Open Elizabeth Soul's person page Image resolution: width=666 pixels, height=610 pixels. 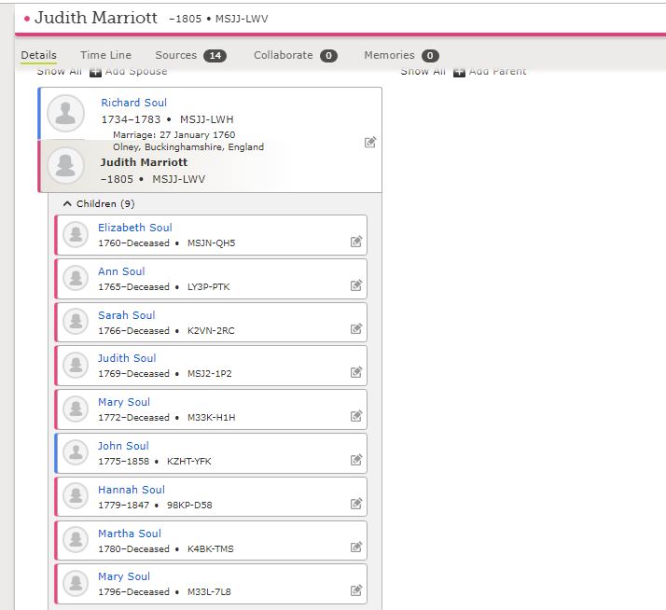[135, 228]
